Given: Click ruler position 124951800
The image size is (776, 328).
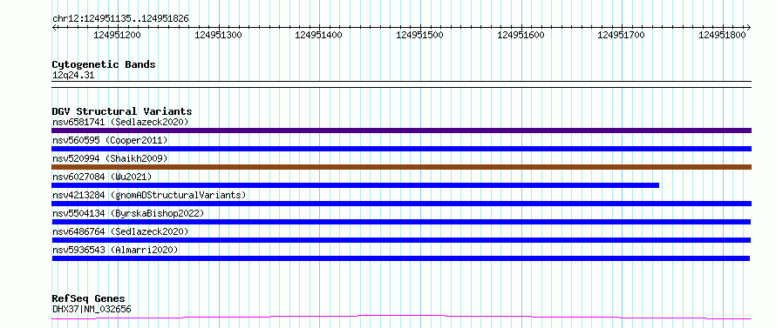Looking at the screenshot, I should point(723,35).
